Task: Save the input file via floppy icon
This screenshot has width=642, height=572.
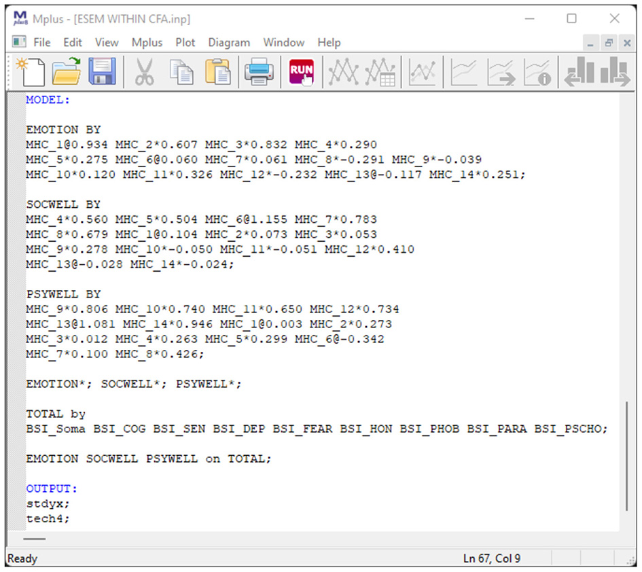Action: 102,71
